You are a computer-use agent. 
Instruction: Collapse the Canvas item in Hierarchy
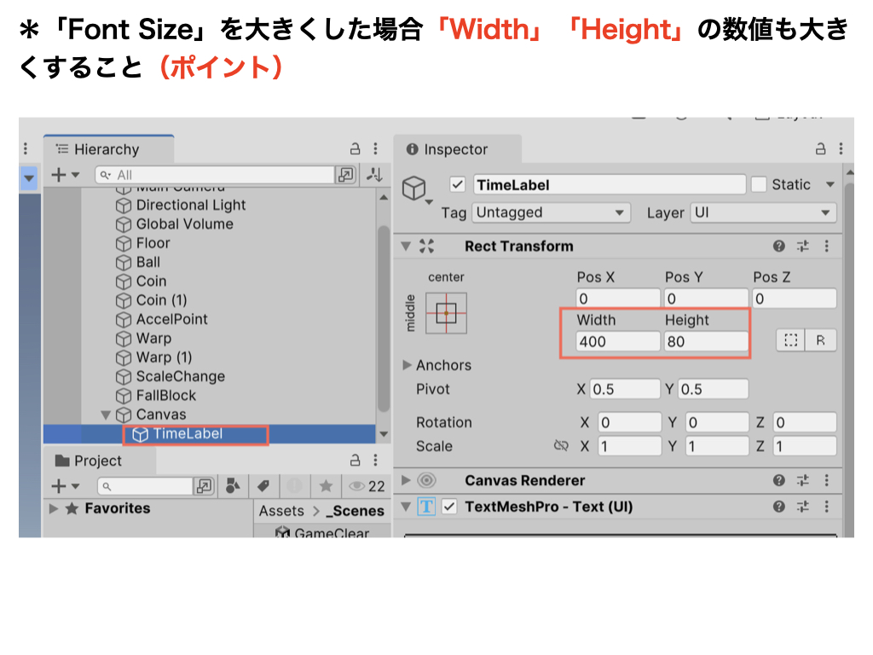[x=106, y=414]
